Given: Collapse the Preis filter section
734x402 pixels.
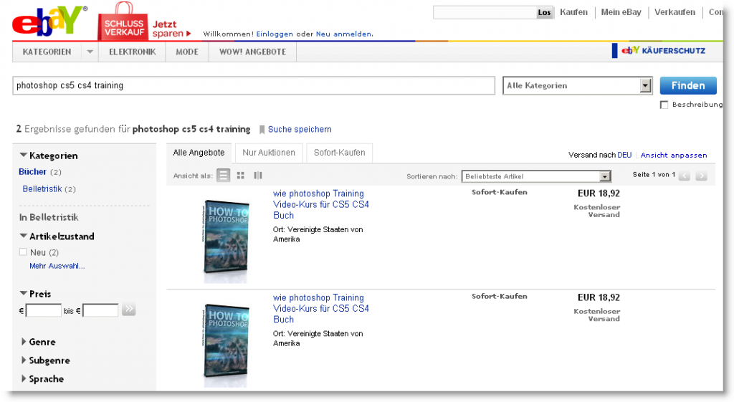Looking at the screenshot, I should pyautogui.click(x=24, y=293).
